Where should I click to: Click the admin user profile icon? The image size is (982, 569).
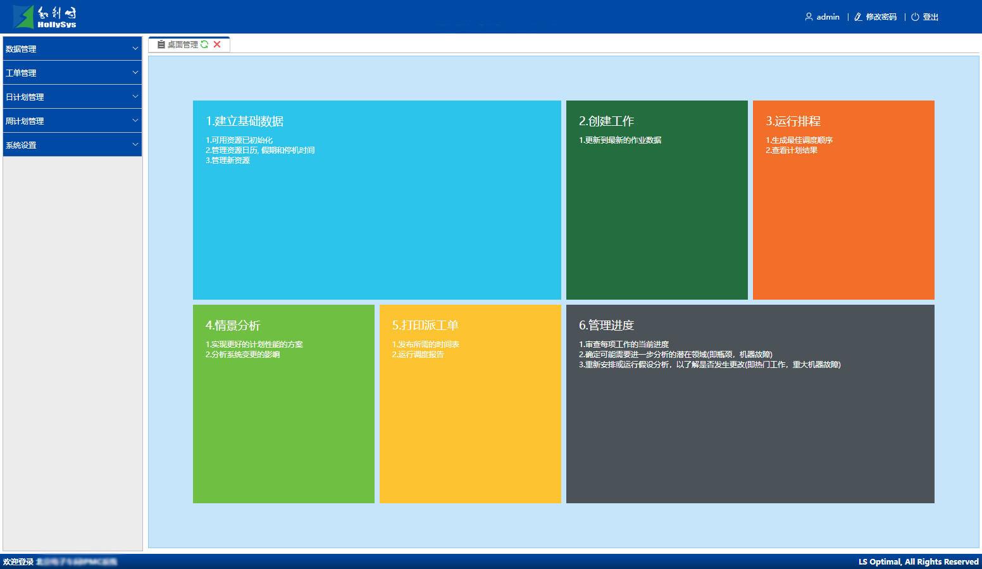click(x=809, y=17)
